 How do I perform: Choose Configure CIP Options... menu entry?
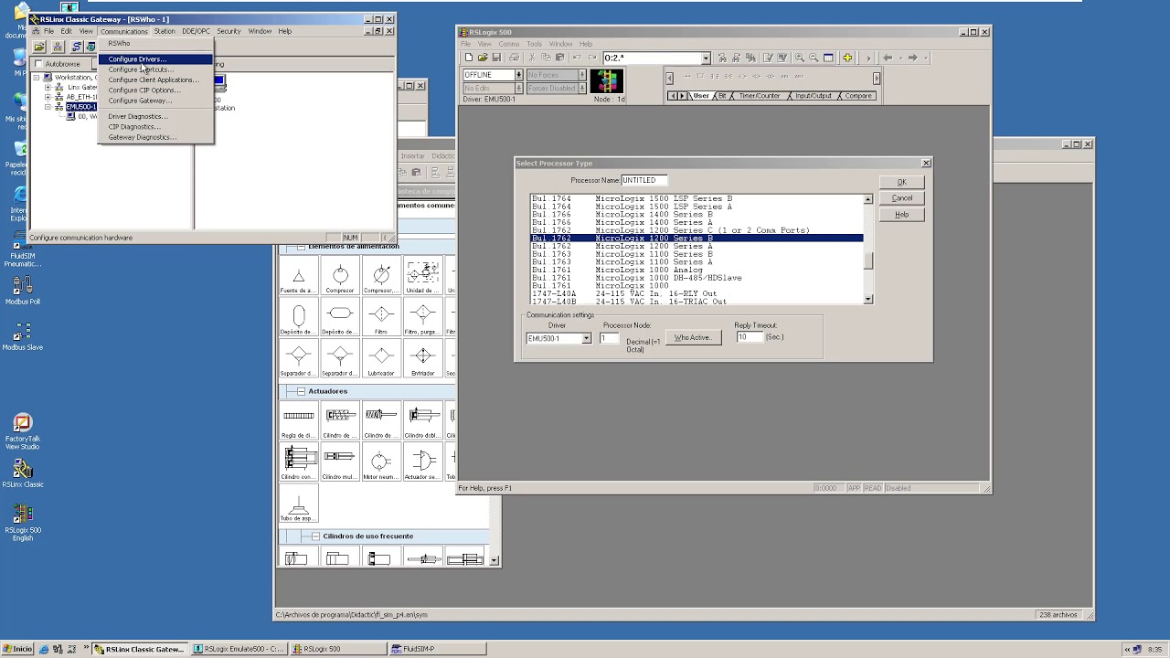(155, 90)
